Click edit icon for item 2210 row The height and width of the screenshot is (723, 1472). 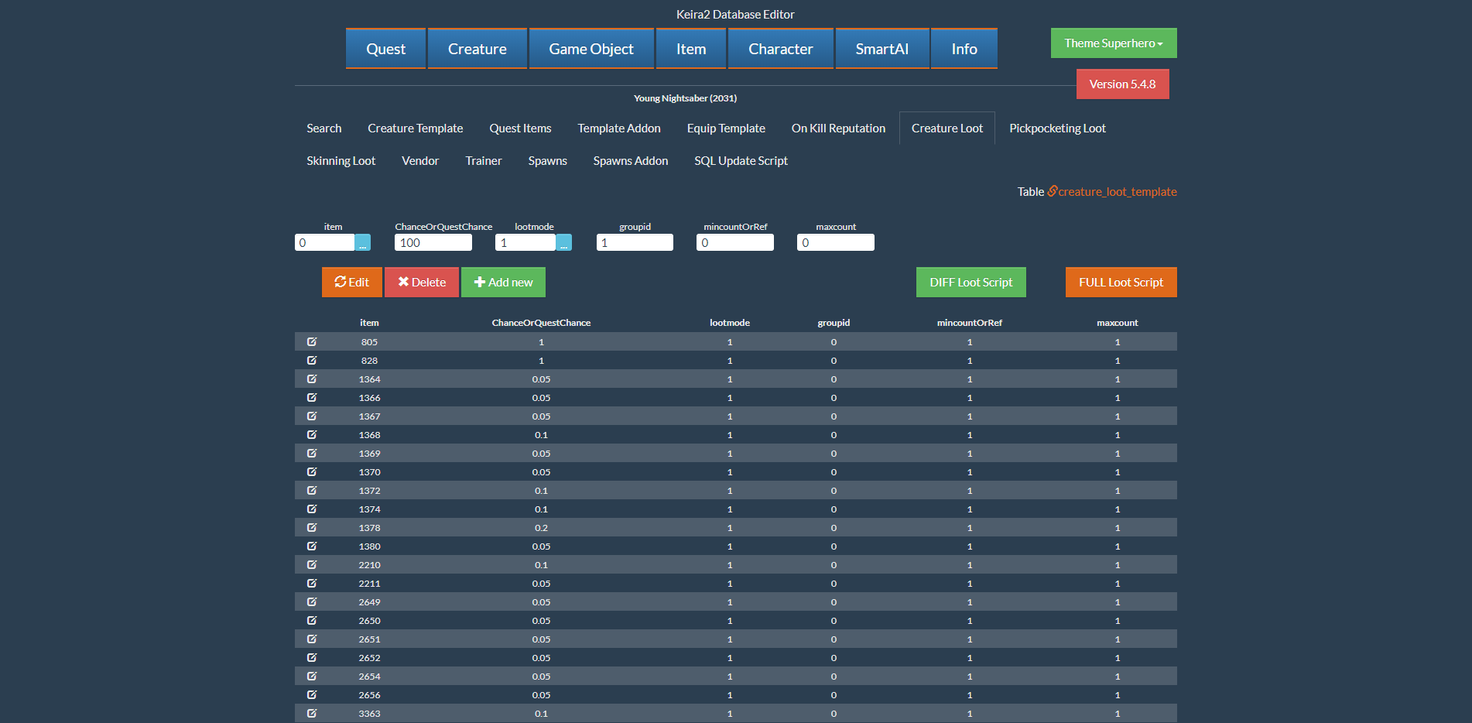pos(312,564)
